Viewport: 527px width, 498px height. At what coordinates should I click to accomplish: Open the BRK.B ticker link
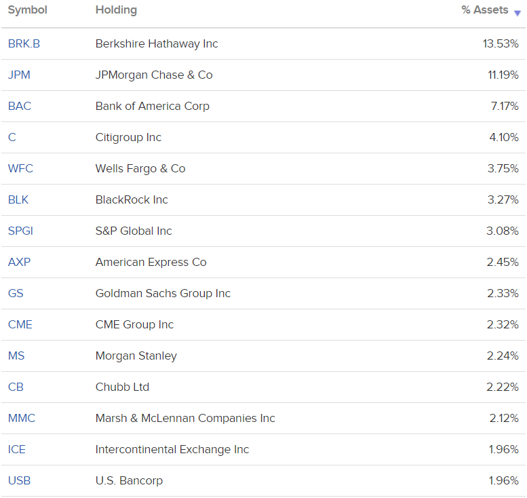(24, 43)
